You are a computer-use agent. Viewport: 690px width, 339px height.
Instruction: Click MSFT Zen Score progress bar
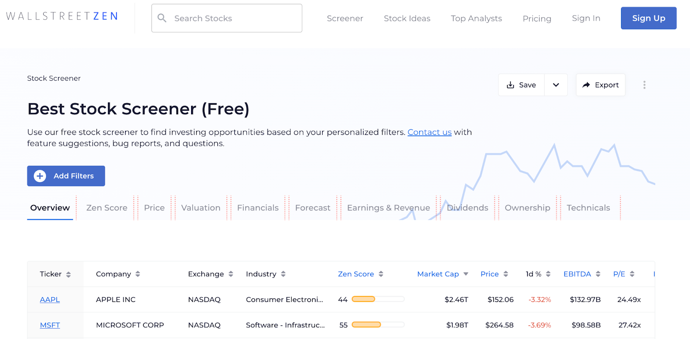pos(378,325)
